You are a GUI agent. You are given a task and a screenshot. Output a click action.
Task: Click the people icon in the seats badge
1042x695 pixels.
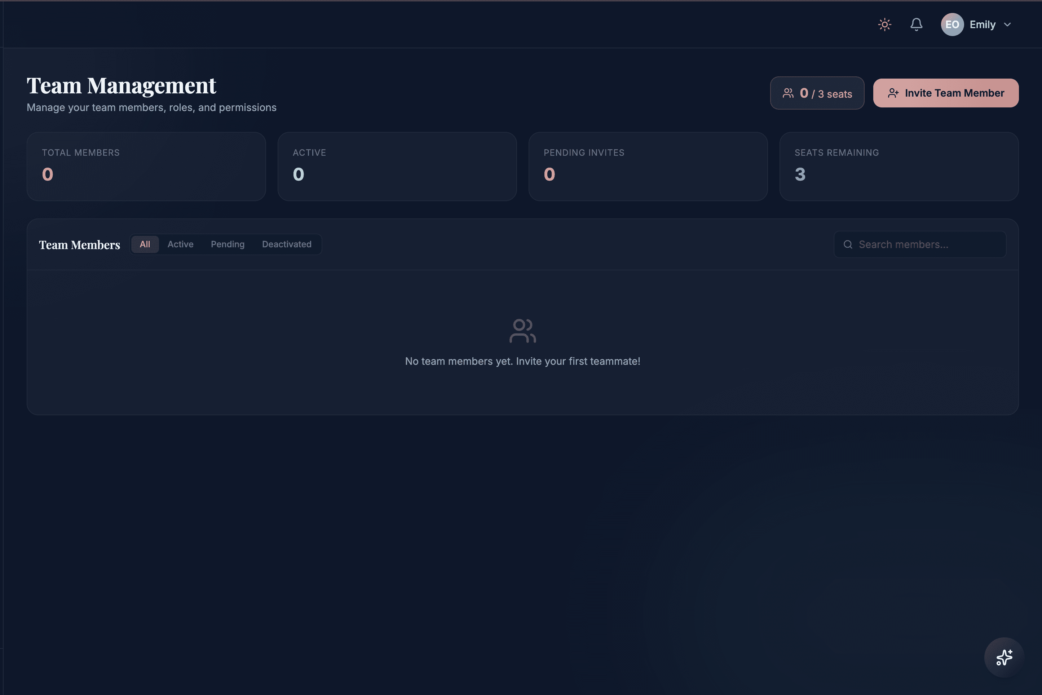789,93
